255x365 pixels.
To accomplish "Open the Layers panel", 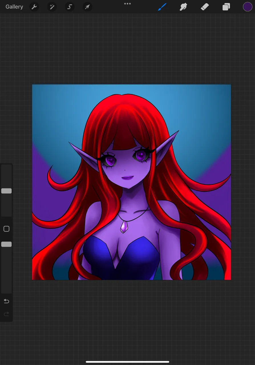I will click(x=226, y=7).
